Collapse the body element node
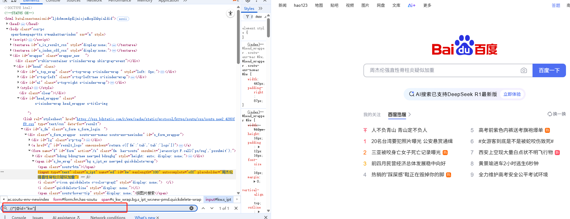Image resolution: width=570 pixels, height=219 pixels. [x=7, y=29]
